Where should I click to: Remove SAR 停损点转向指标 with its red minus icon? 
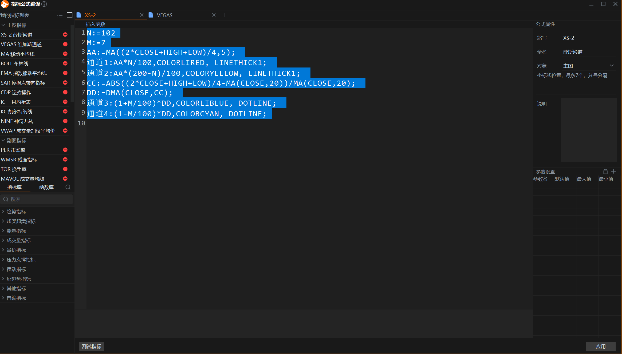tap(65, 83)
